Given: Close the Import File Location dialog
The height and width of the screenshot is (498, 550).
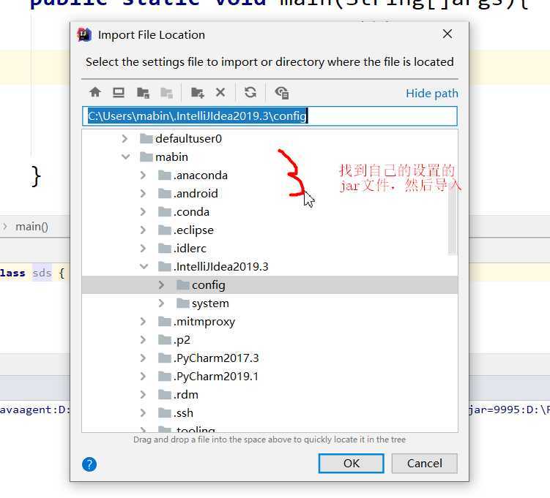Looking at the screenshot, I should click(x=447, y=34).
